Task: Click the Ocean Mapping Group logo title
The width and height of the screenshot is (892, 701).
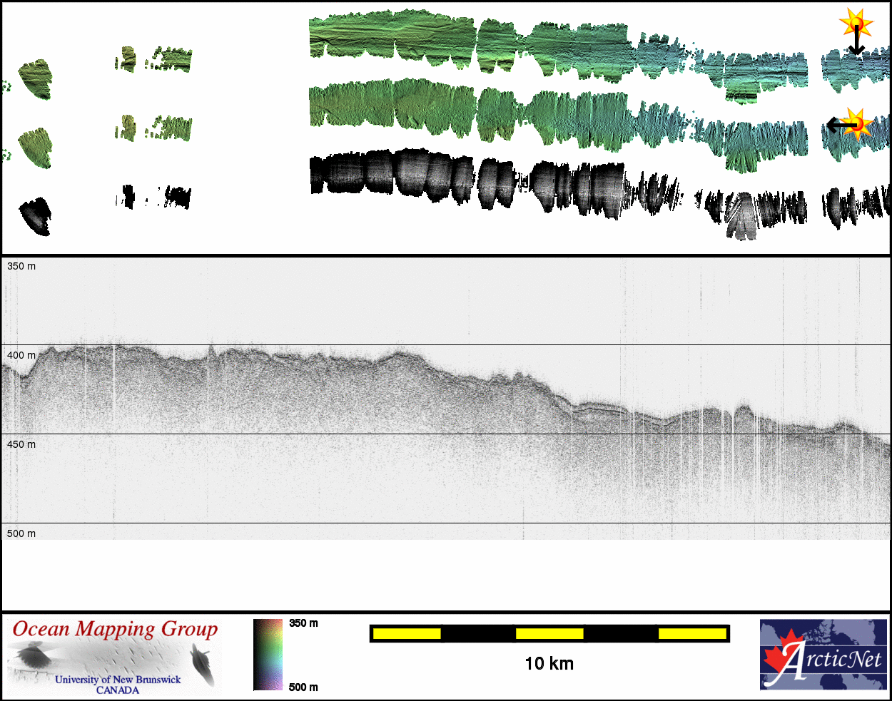Action: [115, 629]
